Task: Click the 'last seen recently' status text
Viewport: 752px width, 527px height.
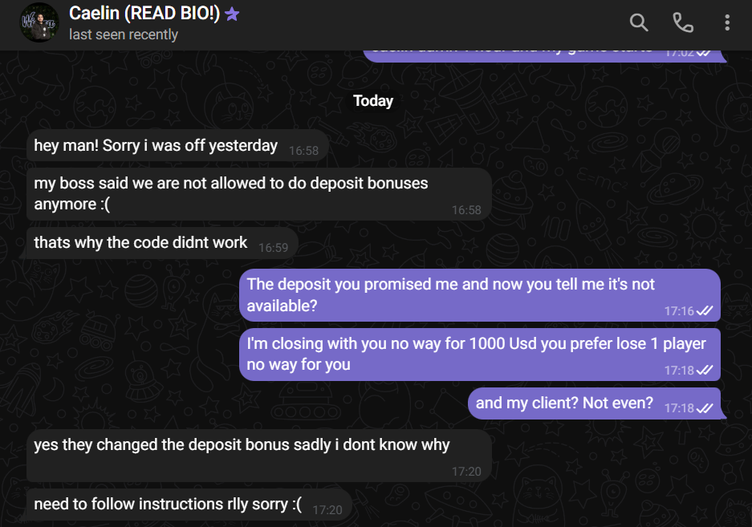Action: (124, 34)
